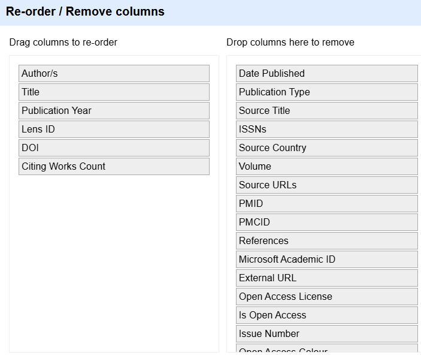Click the Citing Works Count column
Image resolution: width=421 pixels, height=355 pixels.
[114, 167]
